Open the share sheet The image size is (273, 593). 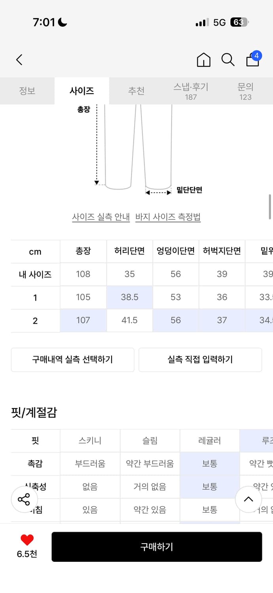(25, 500)
